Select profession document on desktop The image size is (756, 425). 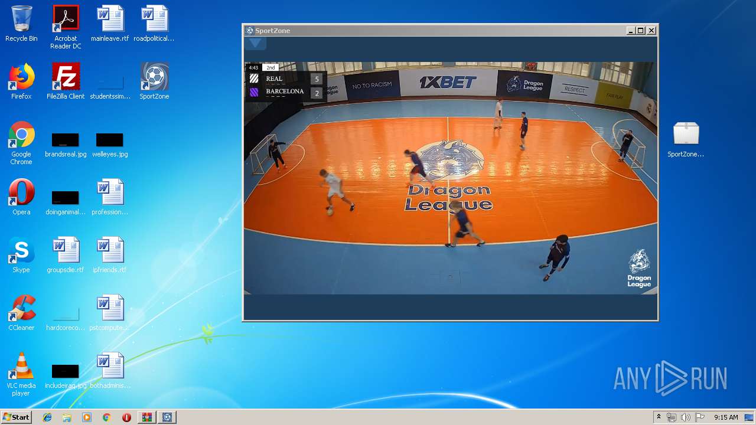coord(110,197)
